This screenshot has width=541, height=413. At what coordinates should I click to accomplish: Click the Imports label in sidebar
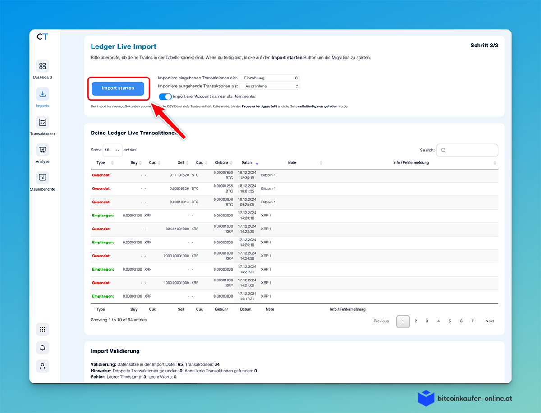coord(42,106)
